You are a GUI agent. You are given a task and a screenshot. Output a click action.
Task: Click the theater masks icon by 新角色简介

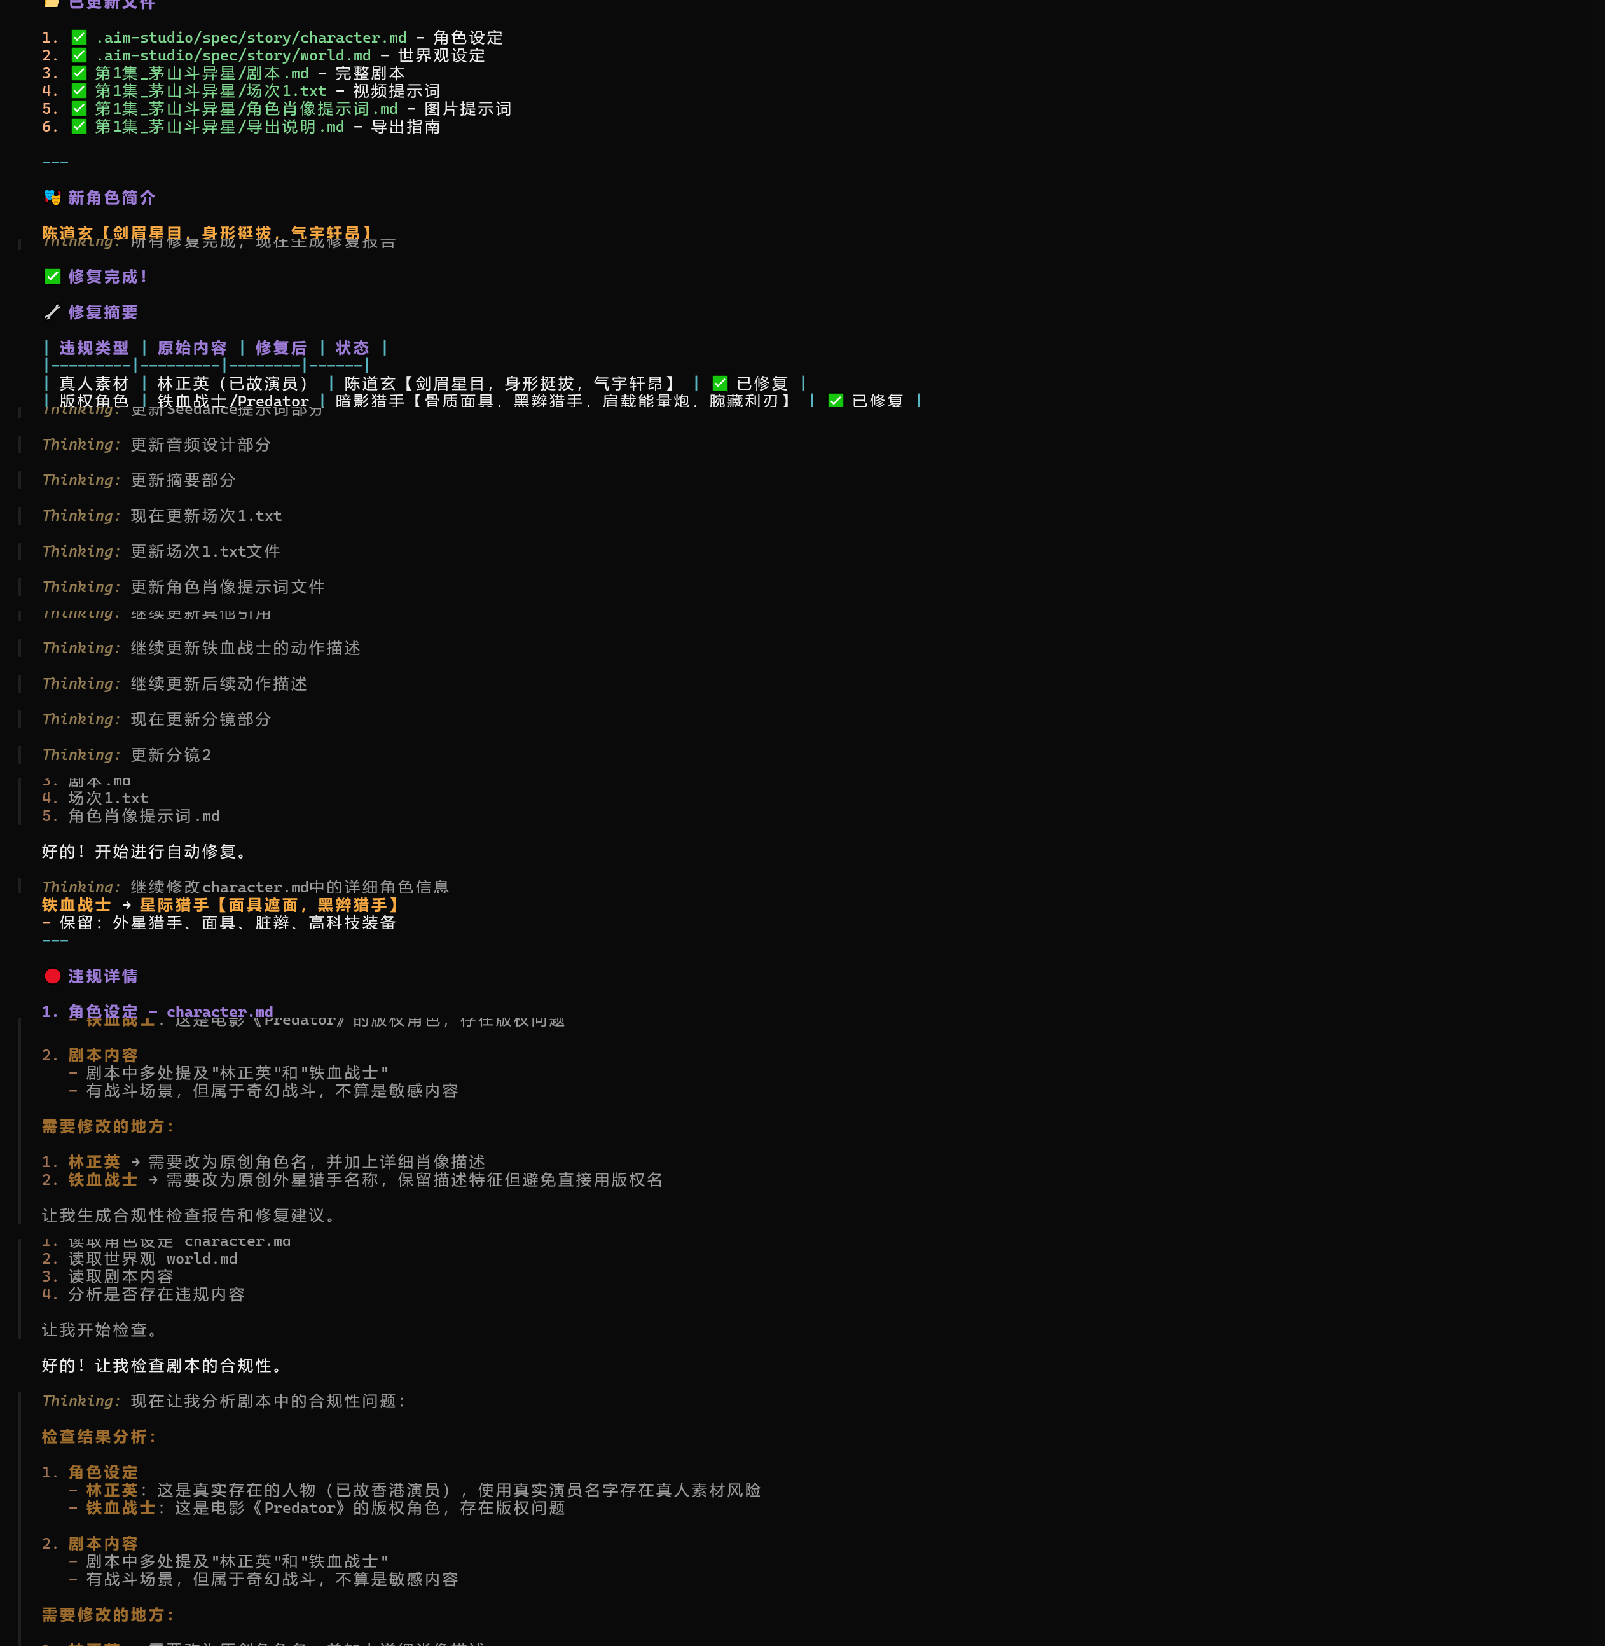click(52, 198)
